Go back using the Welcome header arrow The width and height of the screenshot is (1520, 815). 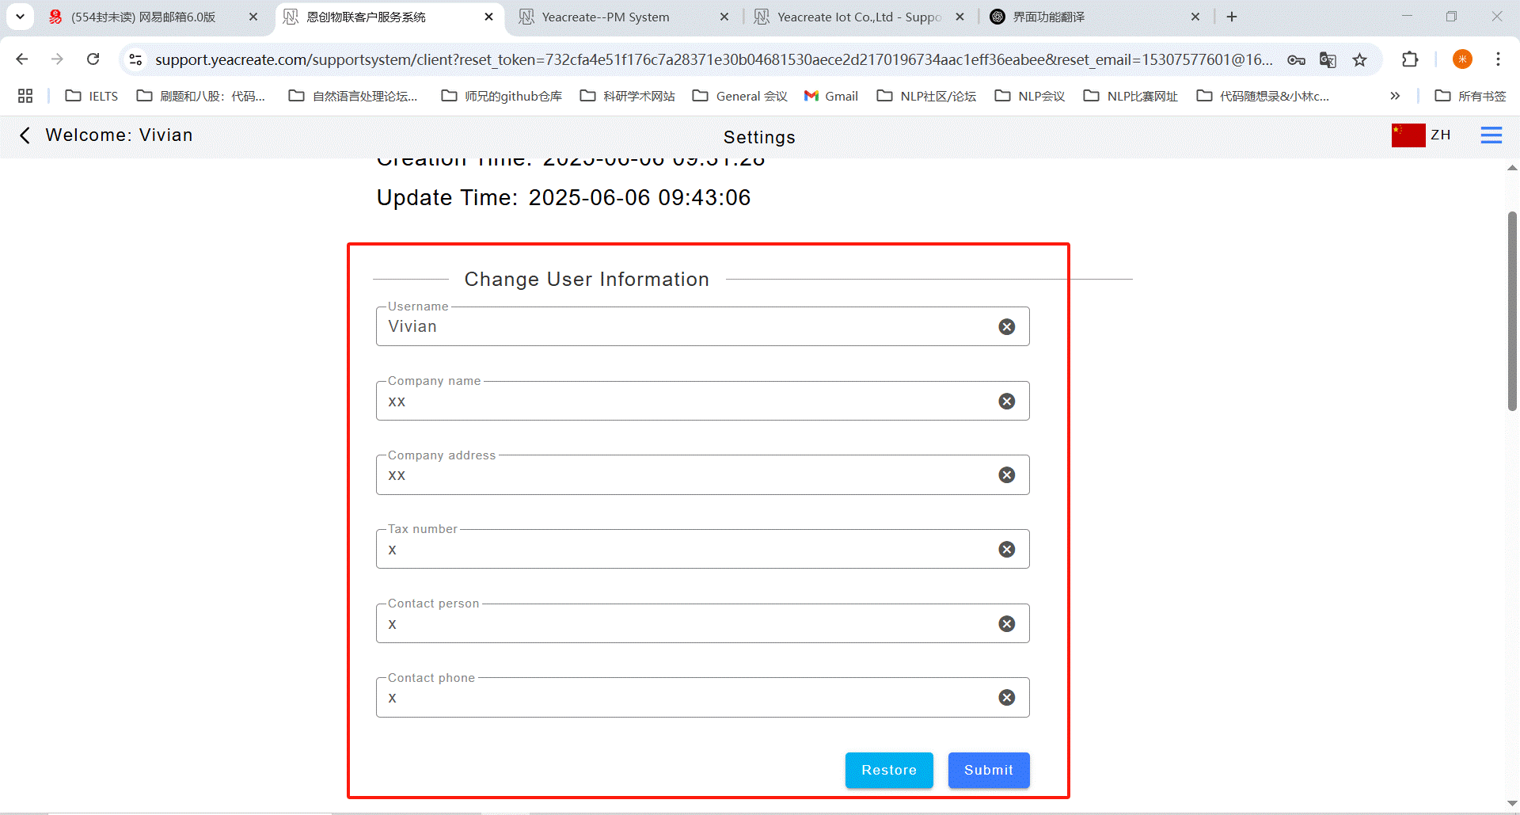click(25, 135)
